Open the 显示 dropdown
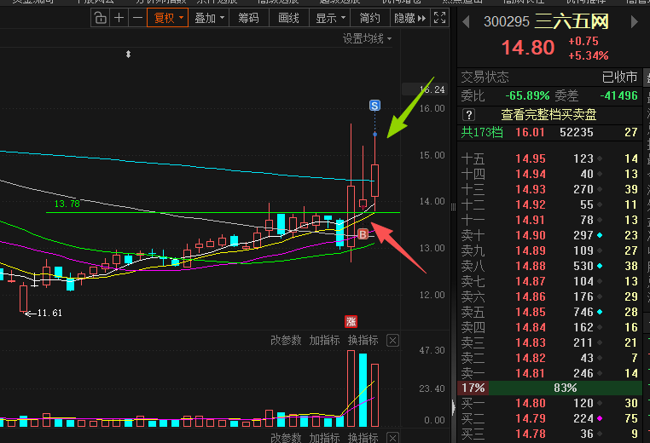This screenshot has height=443, width=650. point(330,18)
